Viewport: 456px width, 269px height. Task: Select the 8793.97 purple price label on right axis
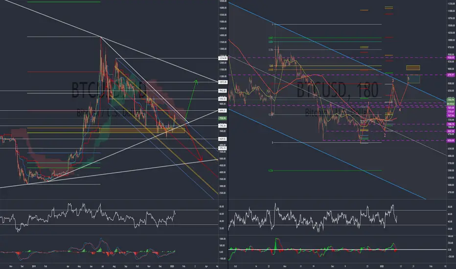(x=451, y=75)
